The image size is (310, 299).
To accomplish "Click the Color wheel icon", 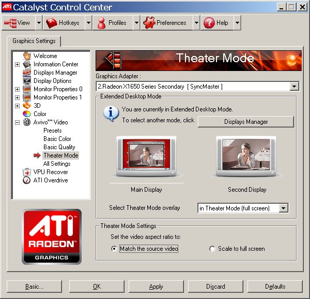I will (27, 114).
